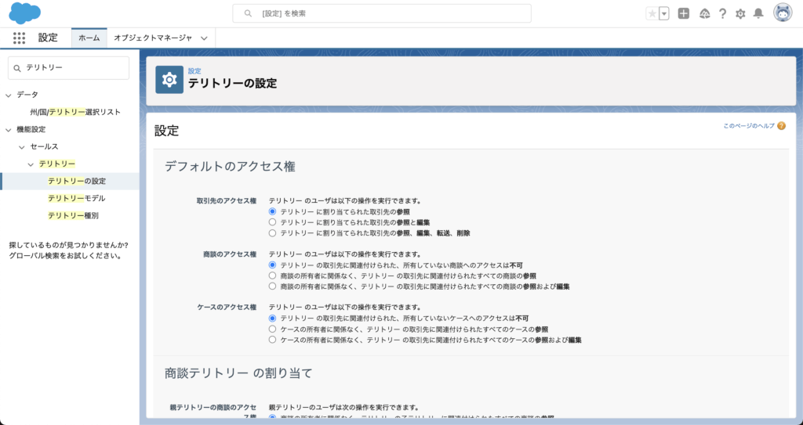Click the Trailhead guidance cloud icon
This screenshot has width=803, height=425.
(x=705, y=14)
